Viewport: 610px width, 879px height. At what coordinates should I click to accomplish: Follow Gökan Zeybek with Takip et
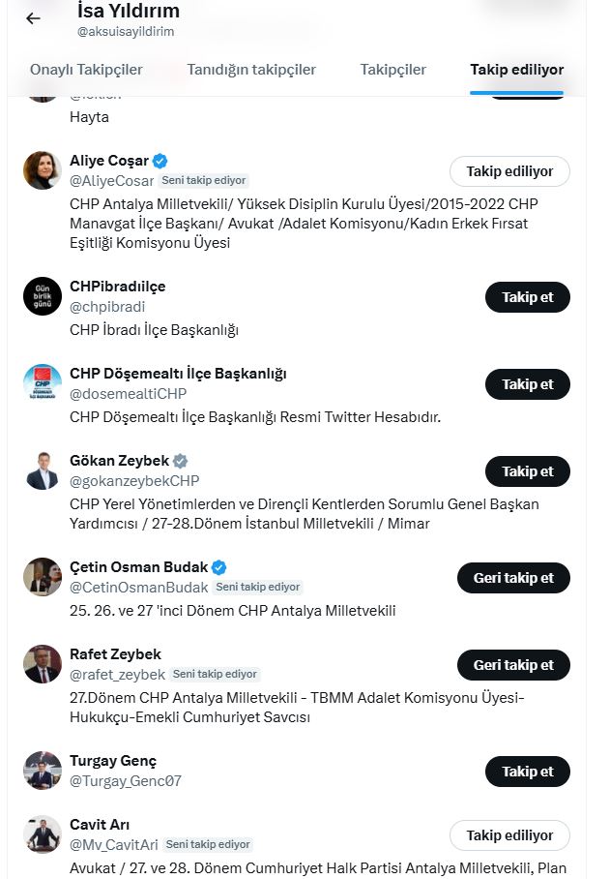click(x=527, y=471)
